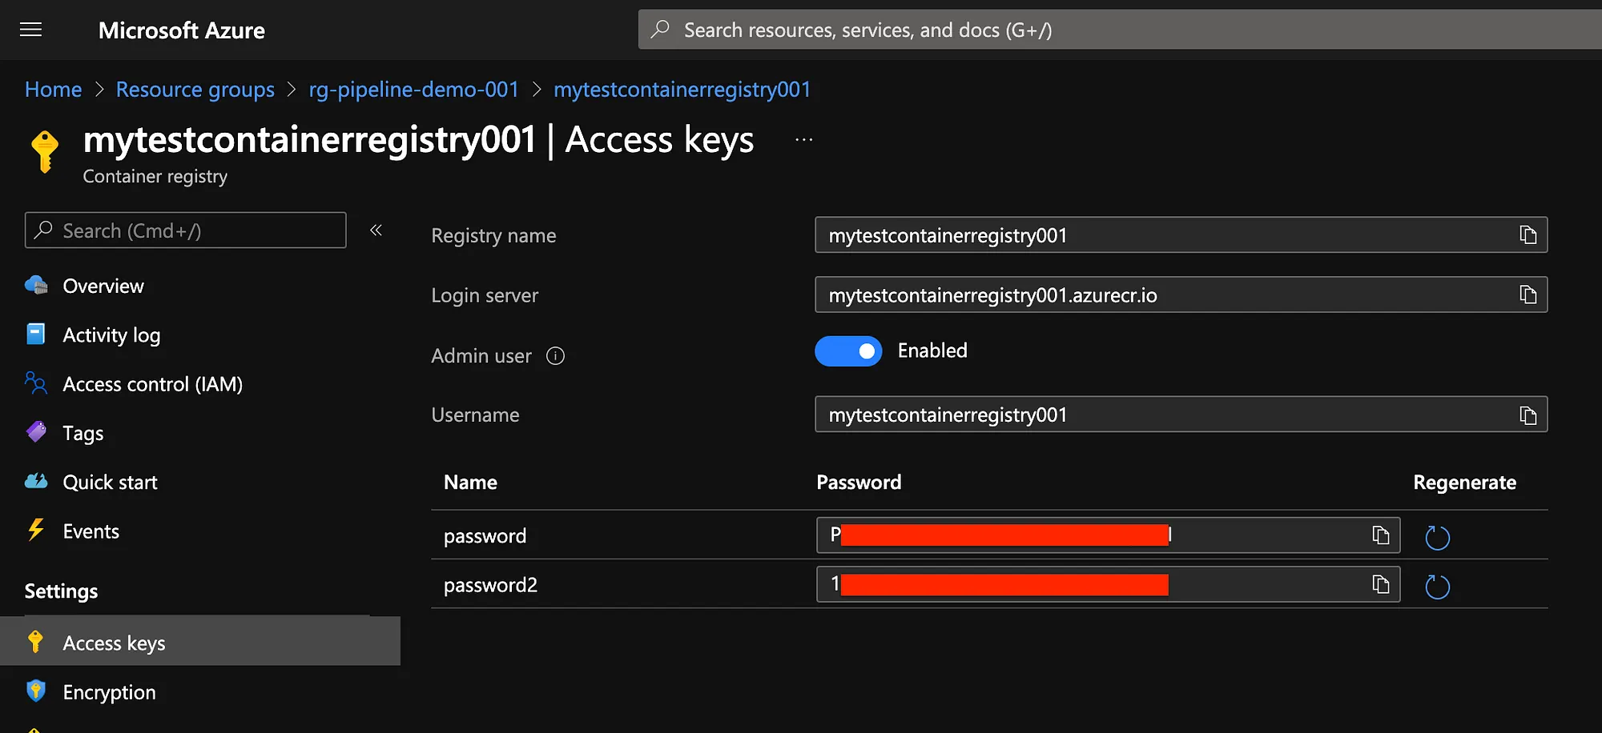Screen dimensions: 1602x733
Task: Click the search magnifier icon in top bar
Action: (x=660, y=30)
